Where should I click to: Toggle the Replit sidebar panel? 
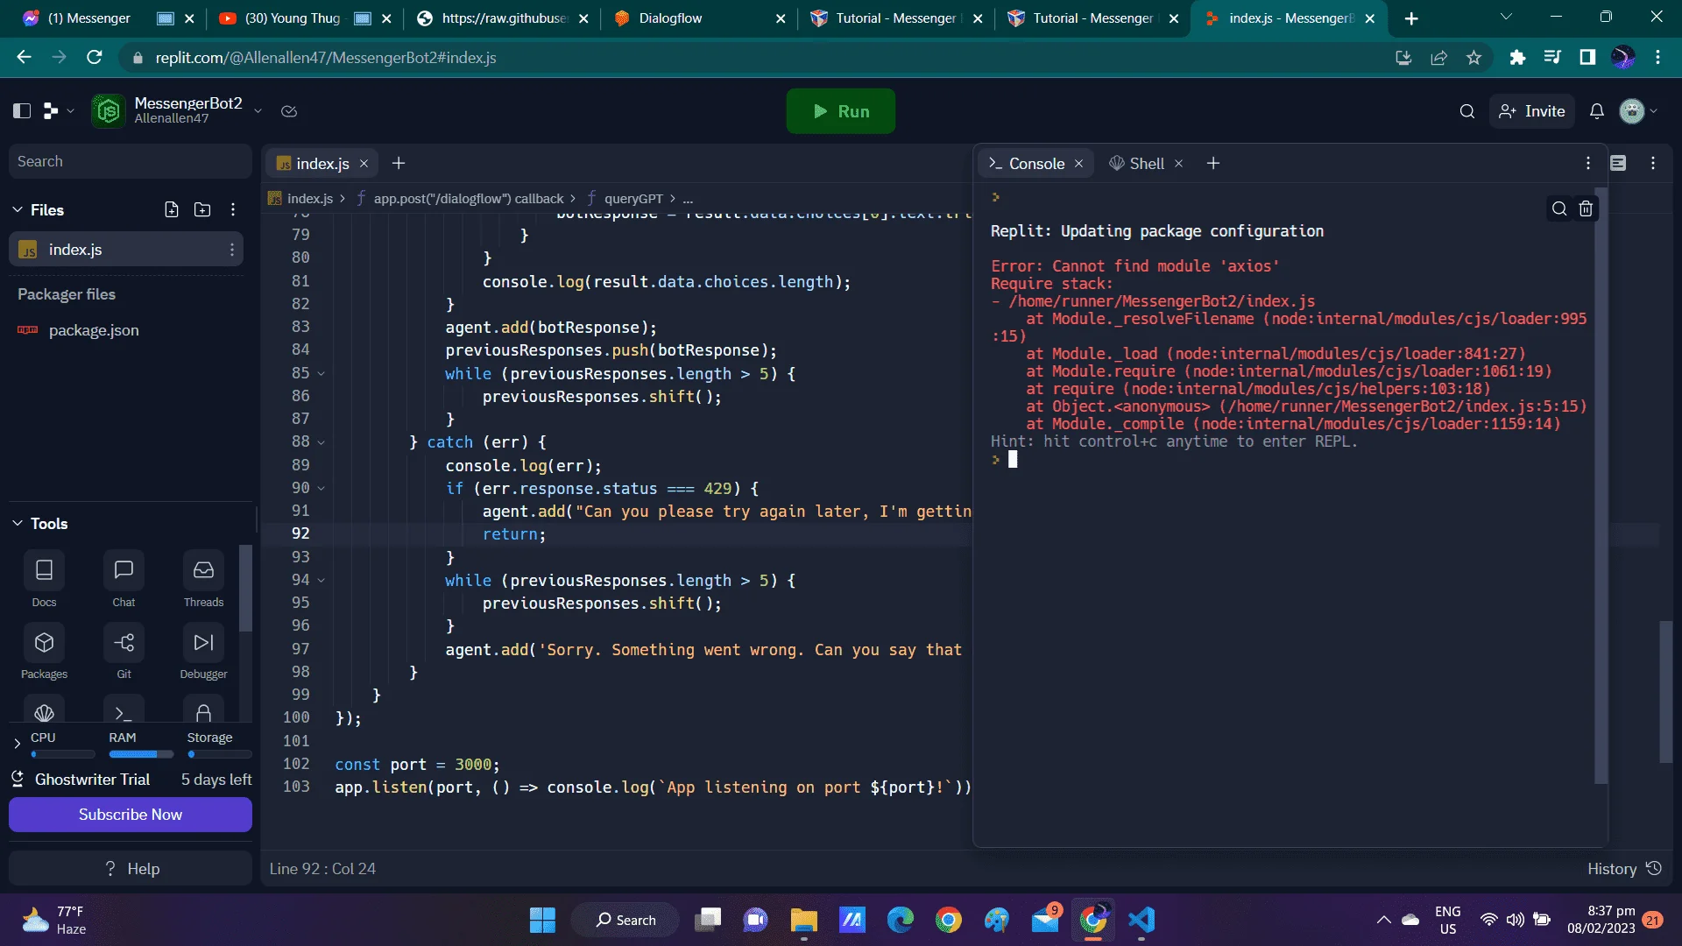click(22, 110)
